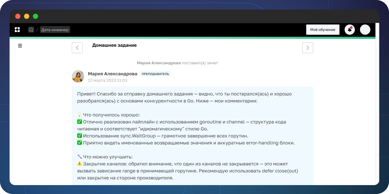Go to the next lesson arrow

point(307,48)
